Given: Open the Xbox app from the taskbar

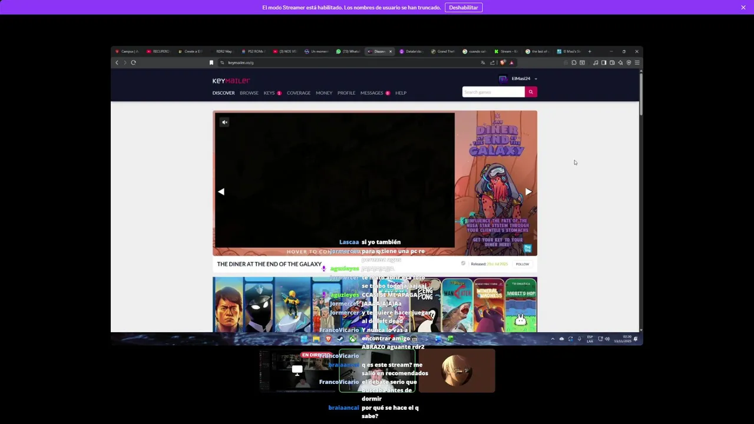Looking at the screenshot, I should point(353,339).
